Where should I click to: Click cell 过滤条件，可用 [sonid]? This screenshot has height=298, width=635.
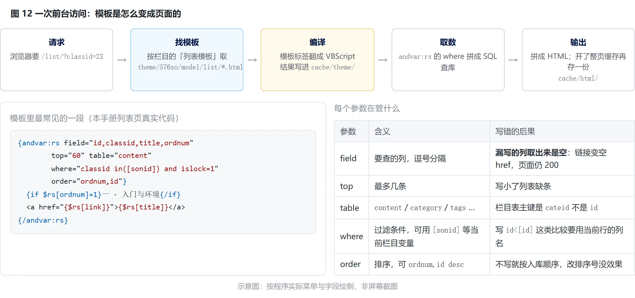(429, 237)
